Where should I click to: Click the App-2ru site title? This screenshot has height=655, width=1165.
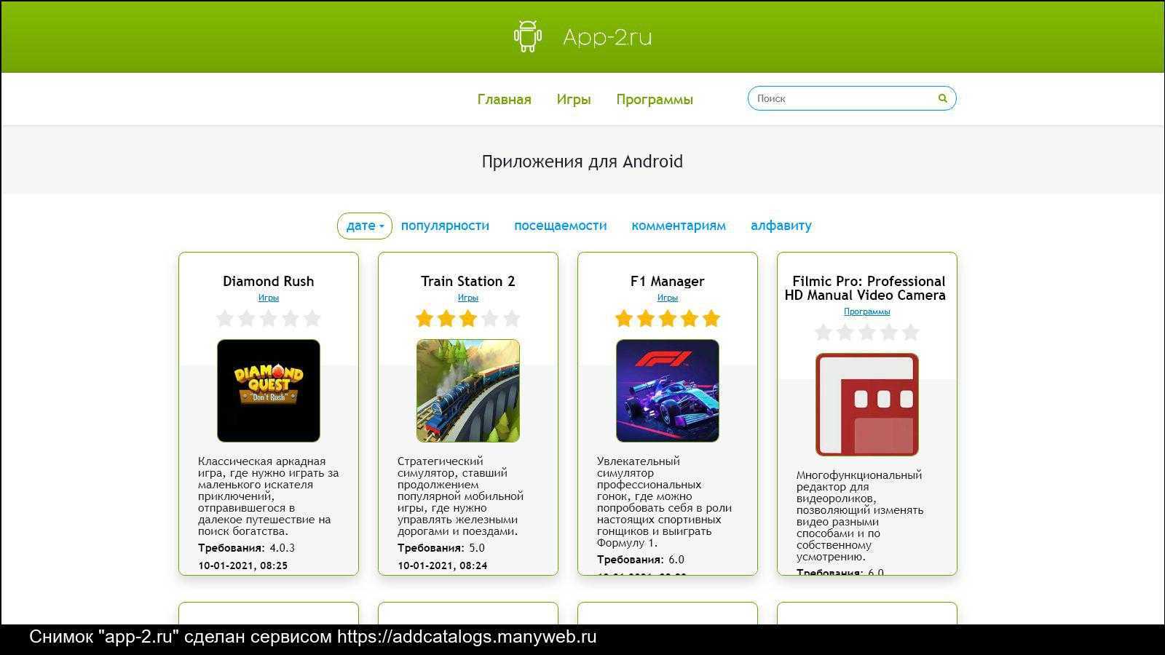tap(607, 37)
